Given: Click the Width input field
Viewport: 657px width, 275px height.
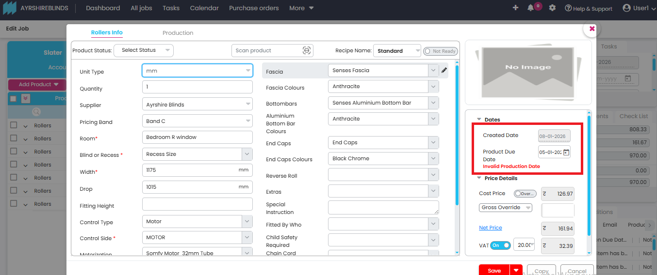Looking at the screenshot, I should pyautogui.click(x=189, y=170).
